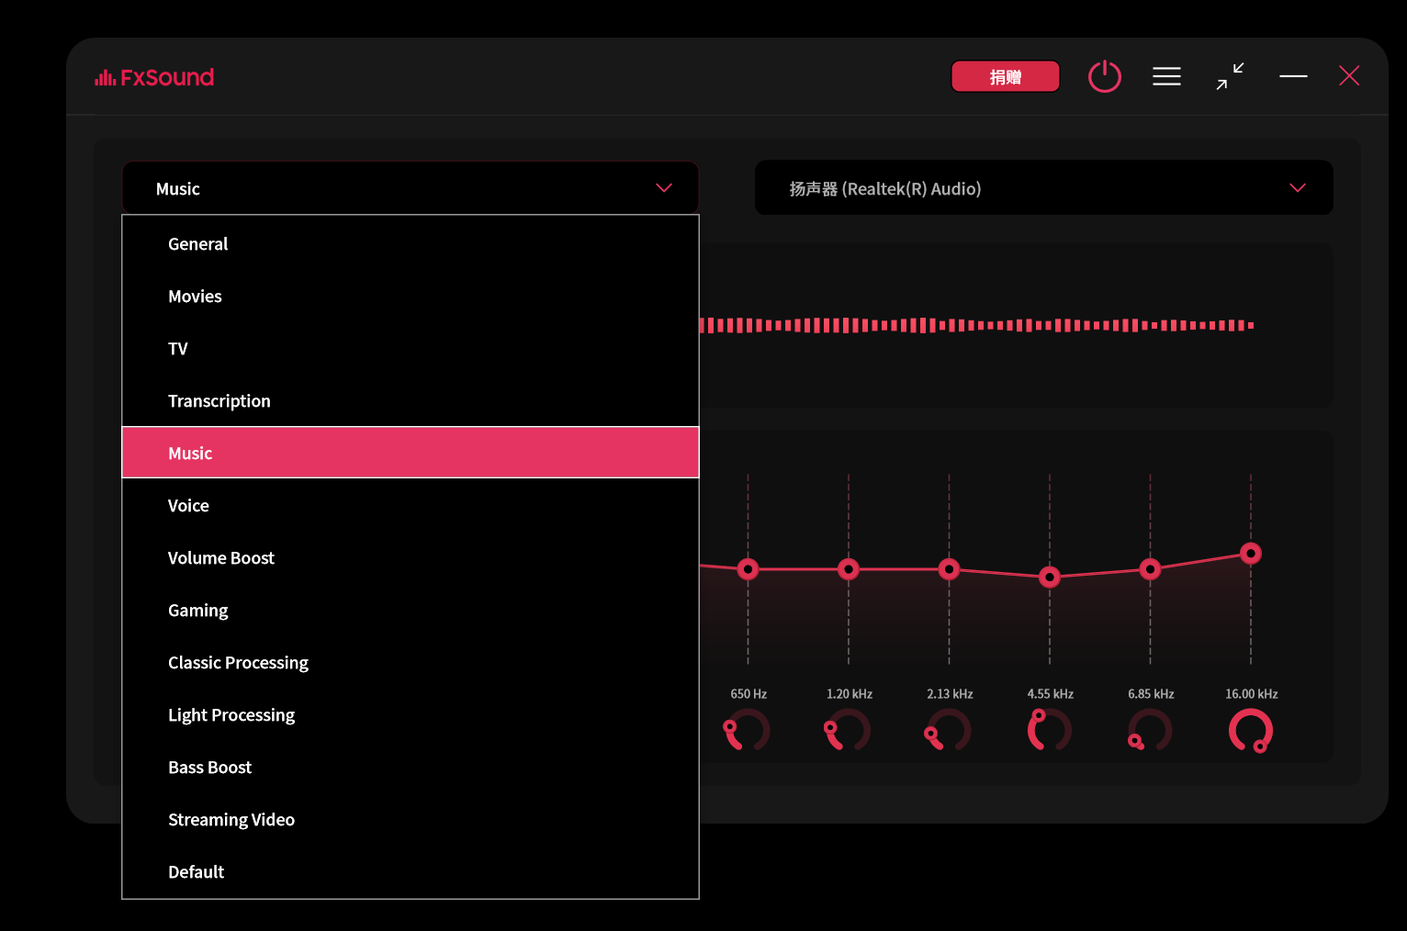Click the 1.20 kHz frequency knob
Screen dimensions: 1407x931
848,731
